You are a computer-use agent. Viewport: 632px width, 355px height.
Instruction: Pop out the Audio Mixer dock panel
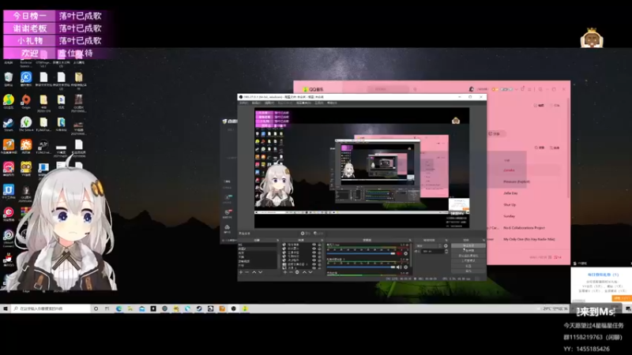coord(410,241)
